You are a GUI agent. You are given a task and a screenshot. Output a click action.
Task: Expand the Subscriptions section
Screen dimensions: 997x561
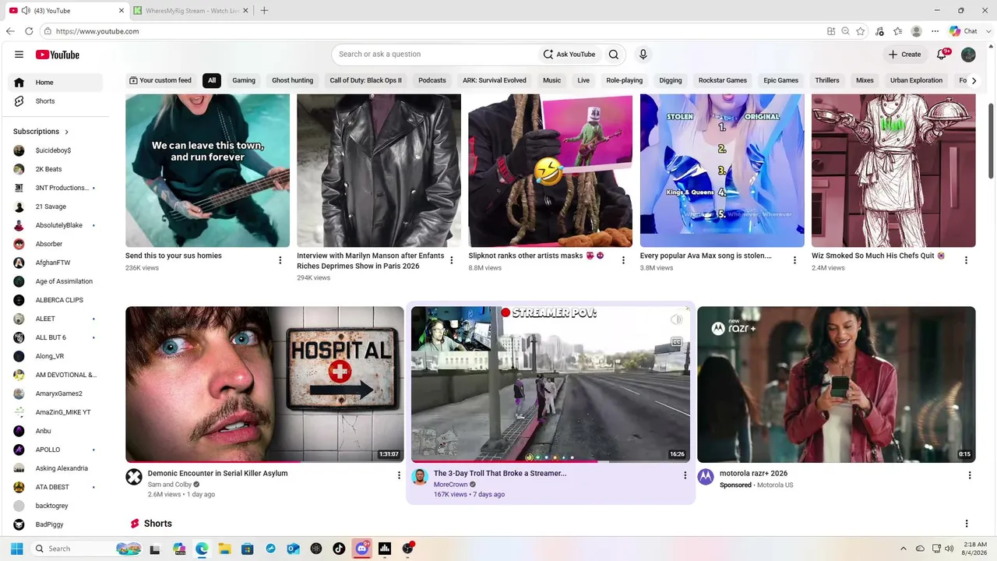coord(41,132)
